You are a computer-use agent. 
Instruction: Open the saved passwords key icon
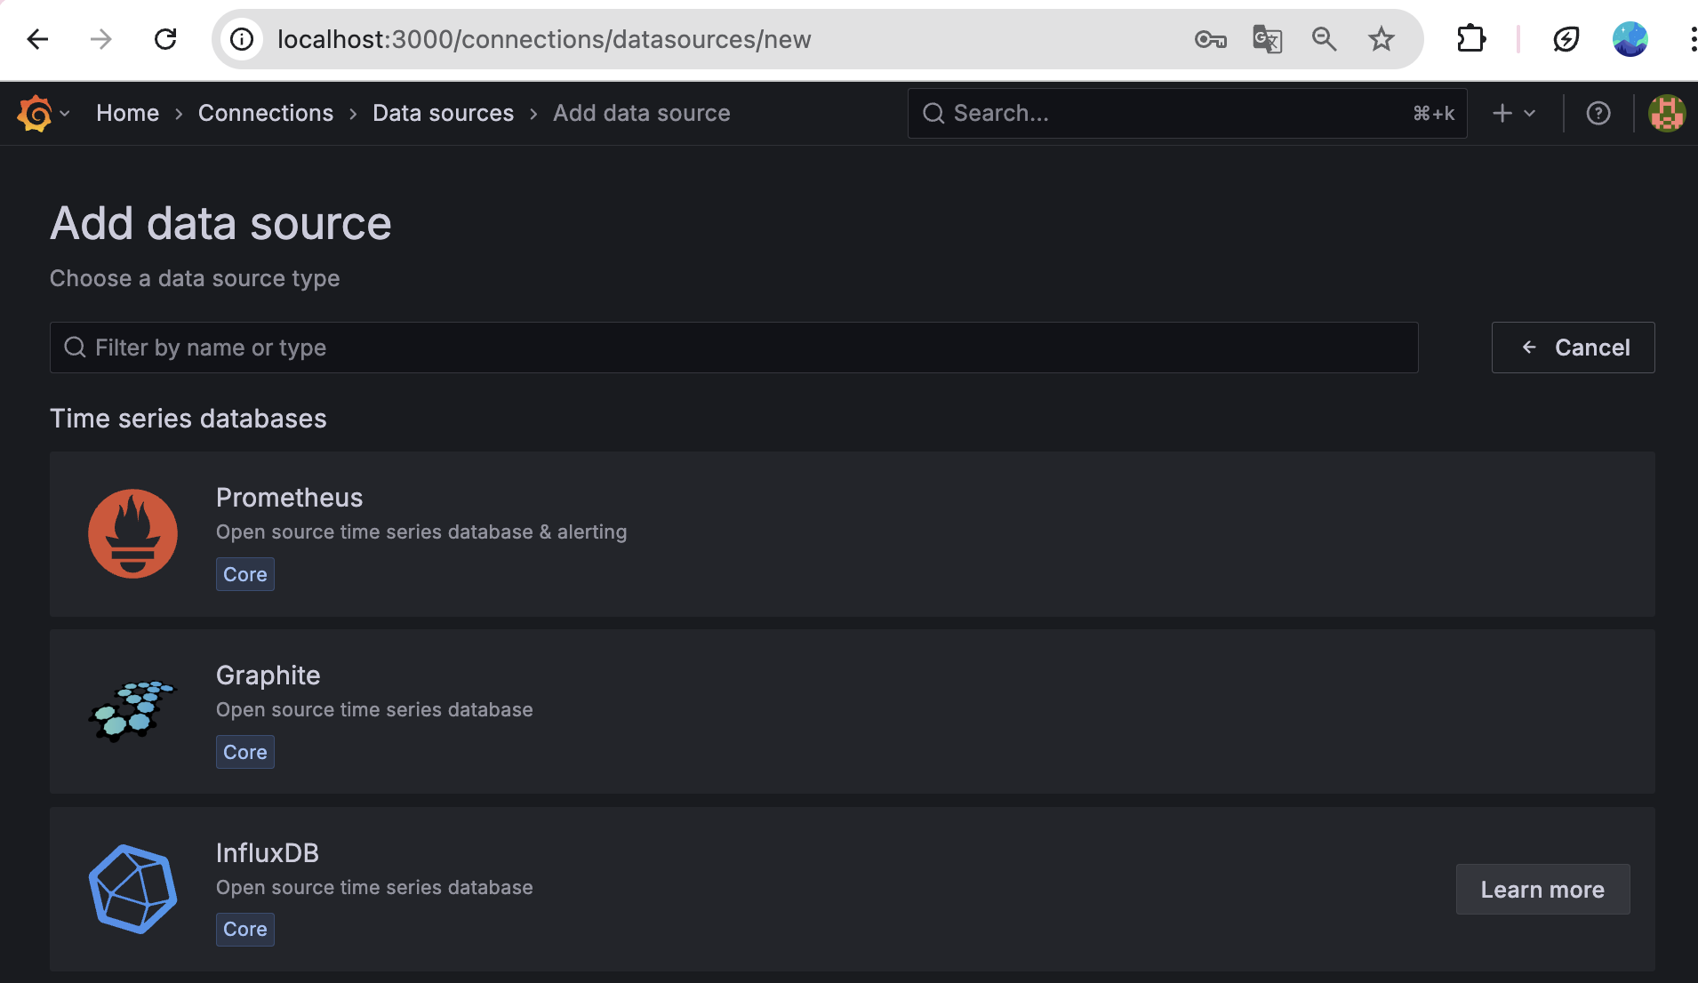pos(1211,39)
